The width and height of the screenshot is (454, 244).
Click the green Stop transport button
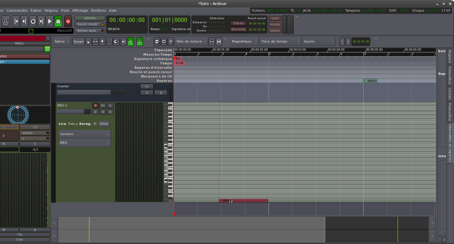[x=58, y=22]
